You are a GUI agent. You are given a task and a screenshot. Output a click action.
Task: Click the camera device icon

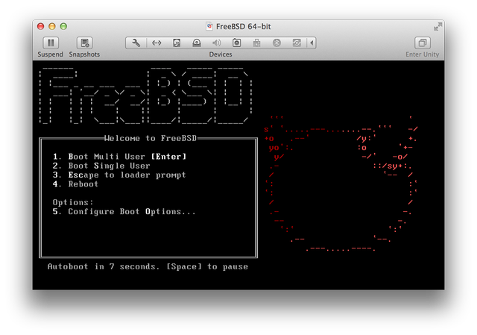tap(236, 43)
